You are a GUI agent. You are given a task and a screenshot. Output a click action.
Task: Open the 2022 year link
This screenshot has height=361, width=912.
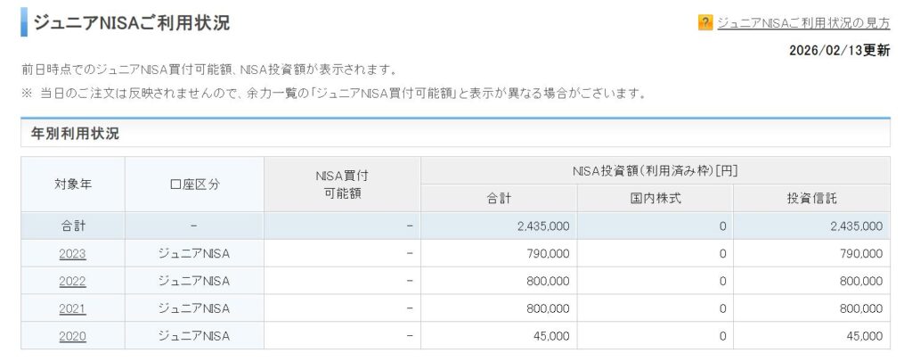click(72, 281)
